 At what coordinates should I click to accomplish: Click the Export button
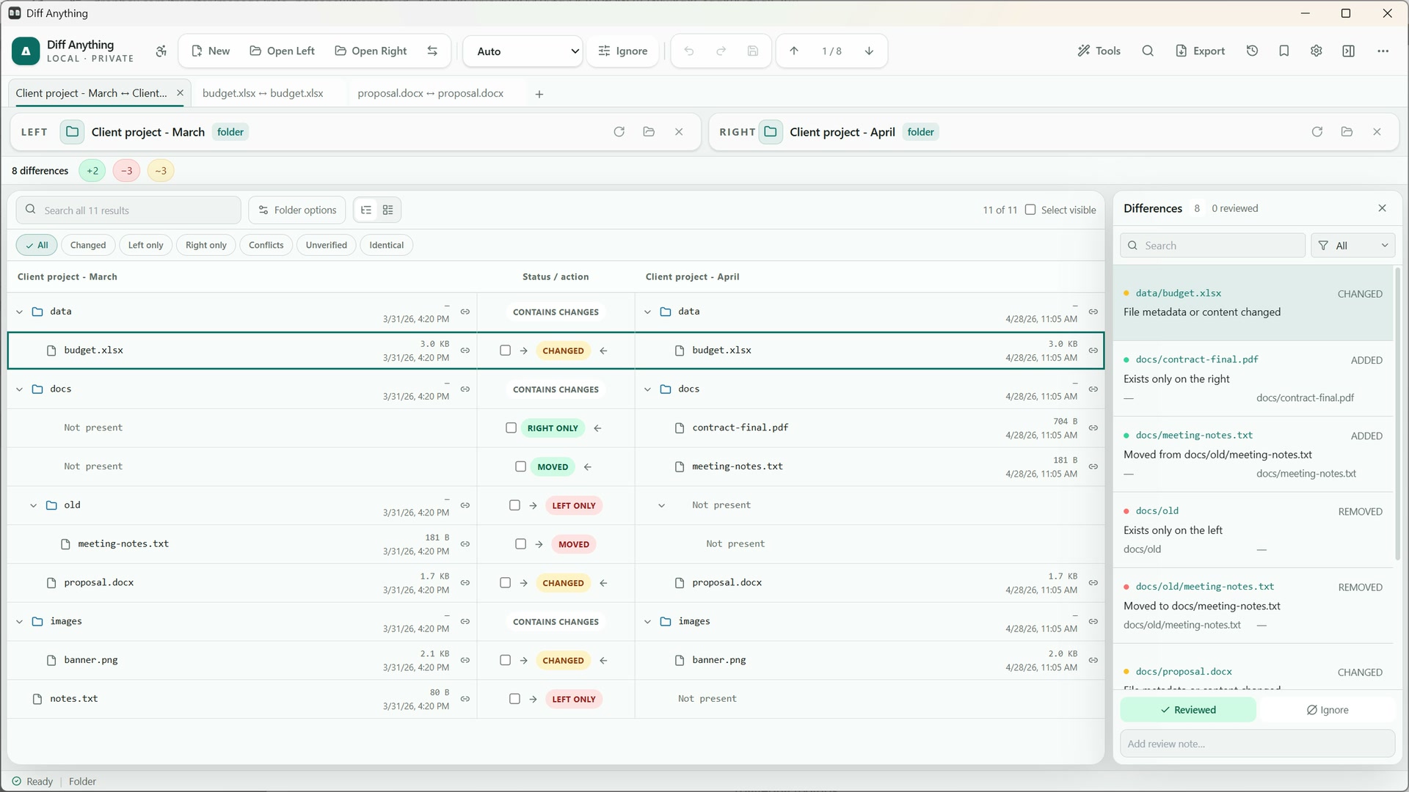(x=1201, y=51)
